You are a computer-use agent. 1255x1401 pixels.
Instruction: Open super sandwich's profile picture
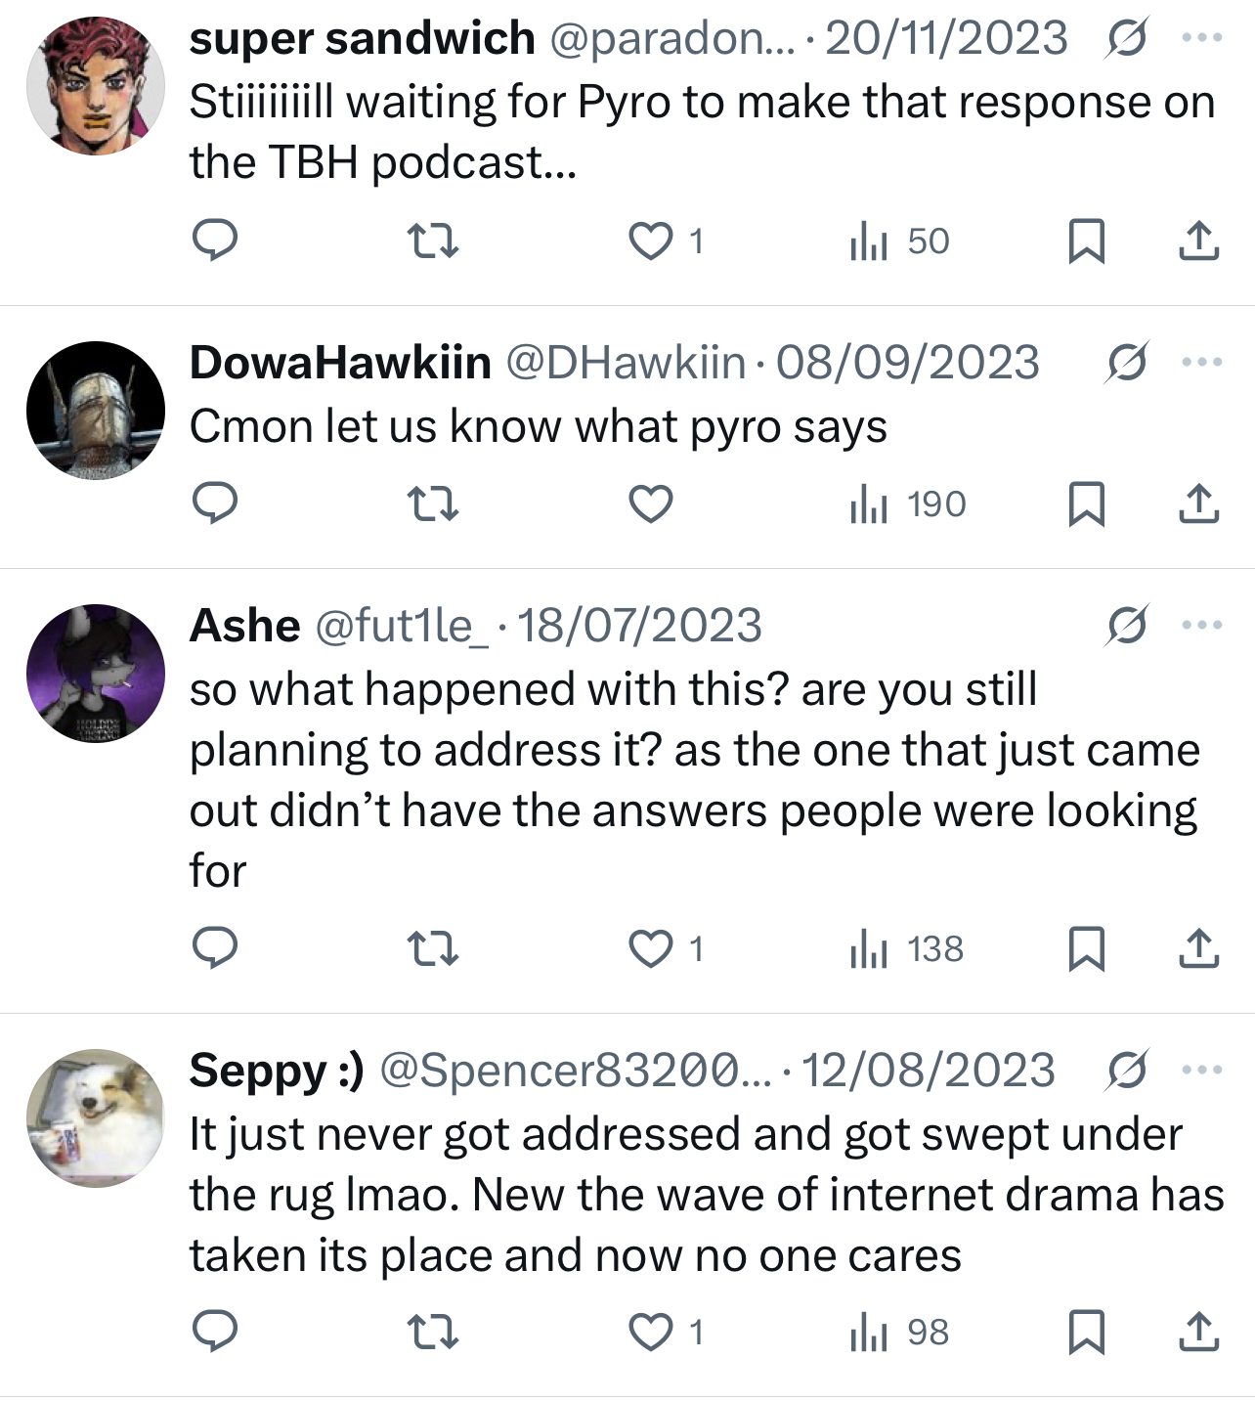(x=96, y=86)
